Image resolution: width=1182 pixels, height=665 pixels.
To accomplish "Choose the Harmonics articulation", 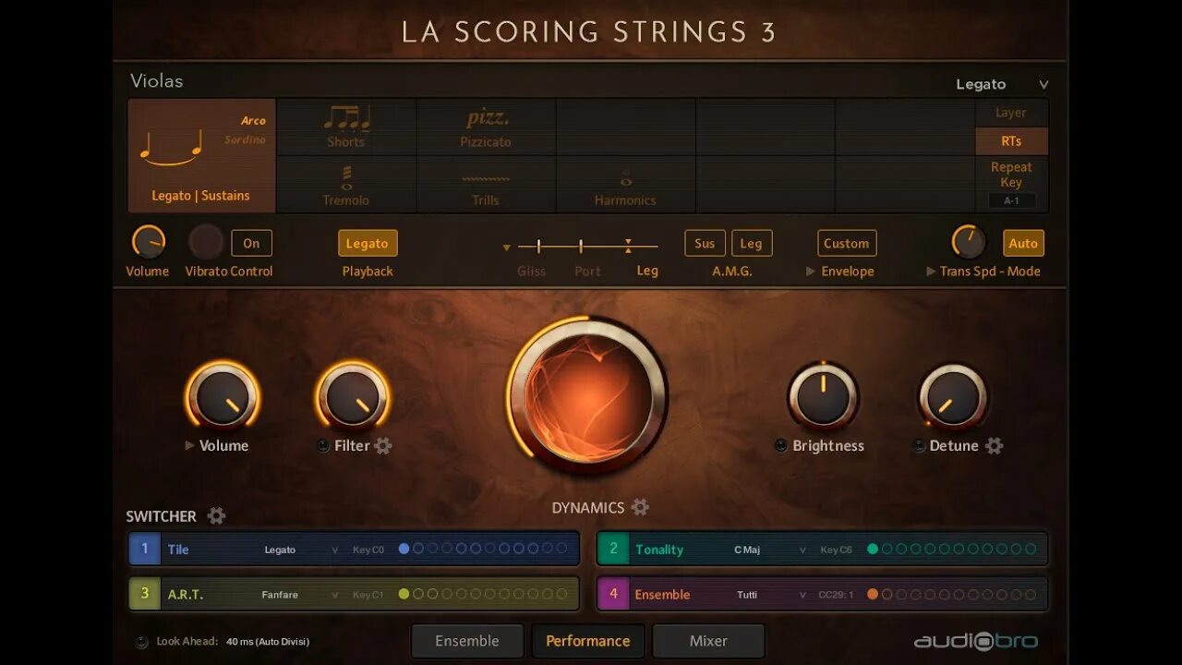I will (x=625, y=185).
